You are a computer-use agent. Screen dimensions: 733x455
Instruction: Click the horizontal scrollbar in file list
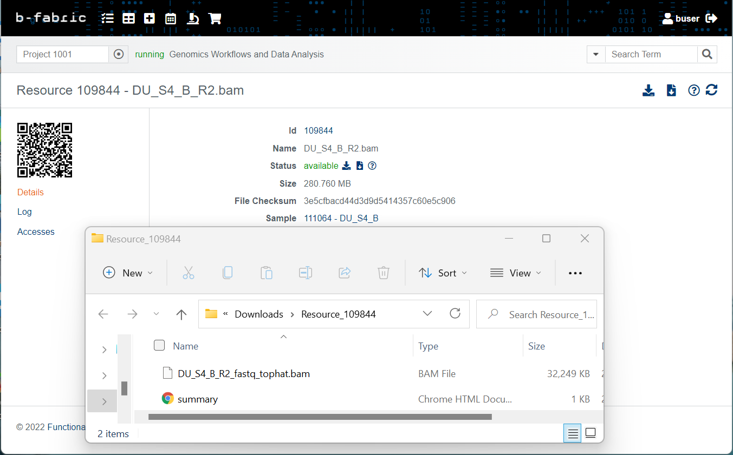click(320, 417)
